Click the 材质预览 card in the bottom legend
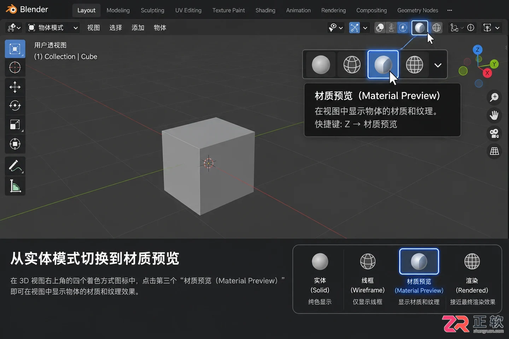 pos(419,276)
